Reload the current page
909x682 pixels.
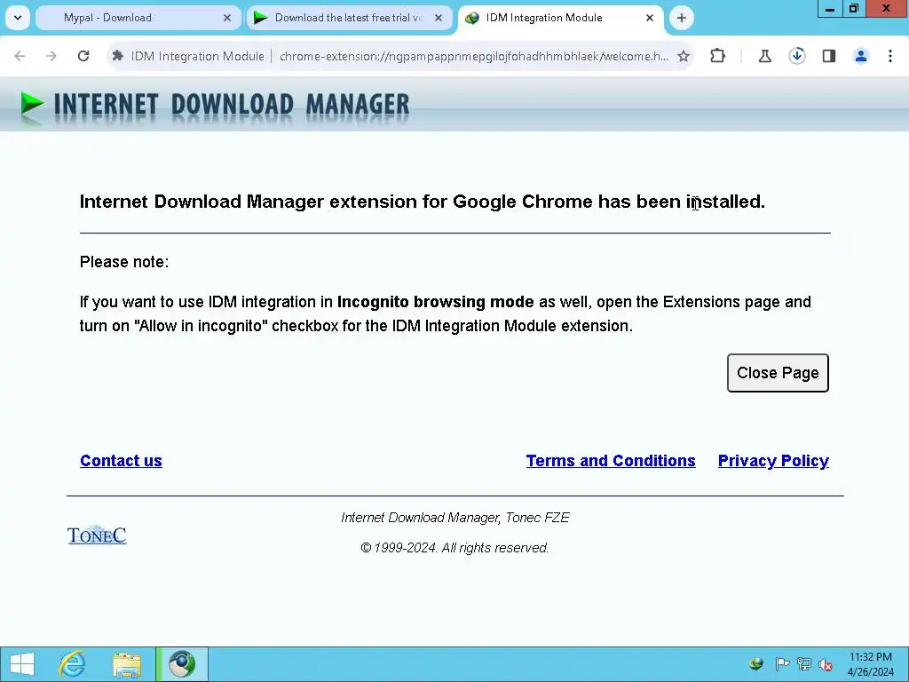pos(83,56)
